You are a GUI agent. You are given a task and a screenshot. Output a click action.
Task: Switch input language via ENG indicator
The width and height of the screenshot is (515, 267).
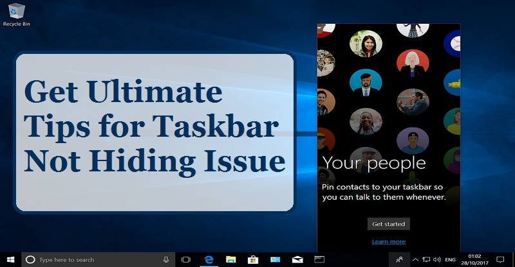[x=450, y=260]
